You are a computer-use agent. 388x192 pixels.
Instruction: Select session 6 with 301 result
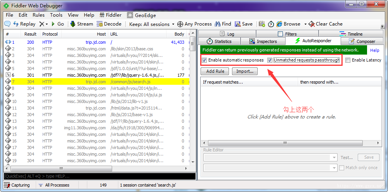tap(97, 75)
